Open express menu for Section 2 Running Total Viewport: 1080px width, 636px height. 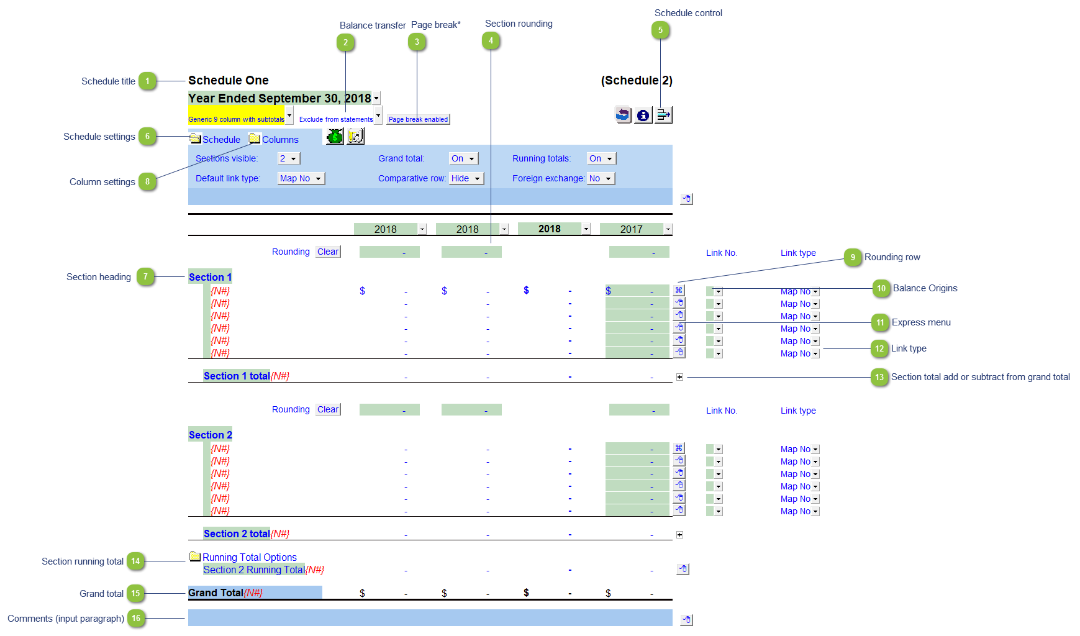(x=683, y=569)
